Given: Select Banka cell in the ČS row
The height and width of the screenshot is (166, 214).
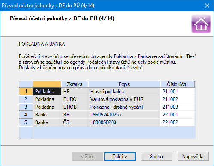Looking at the screenshot, I should tap(47, 122).
